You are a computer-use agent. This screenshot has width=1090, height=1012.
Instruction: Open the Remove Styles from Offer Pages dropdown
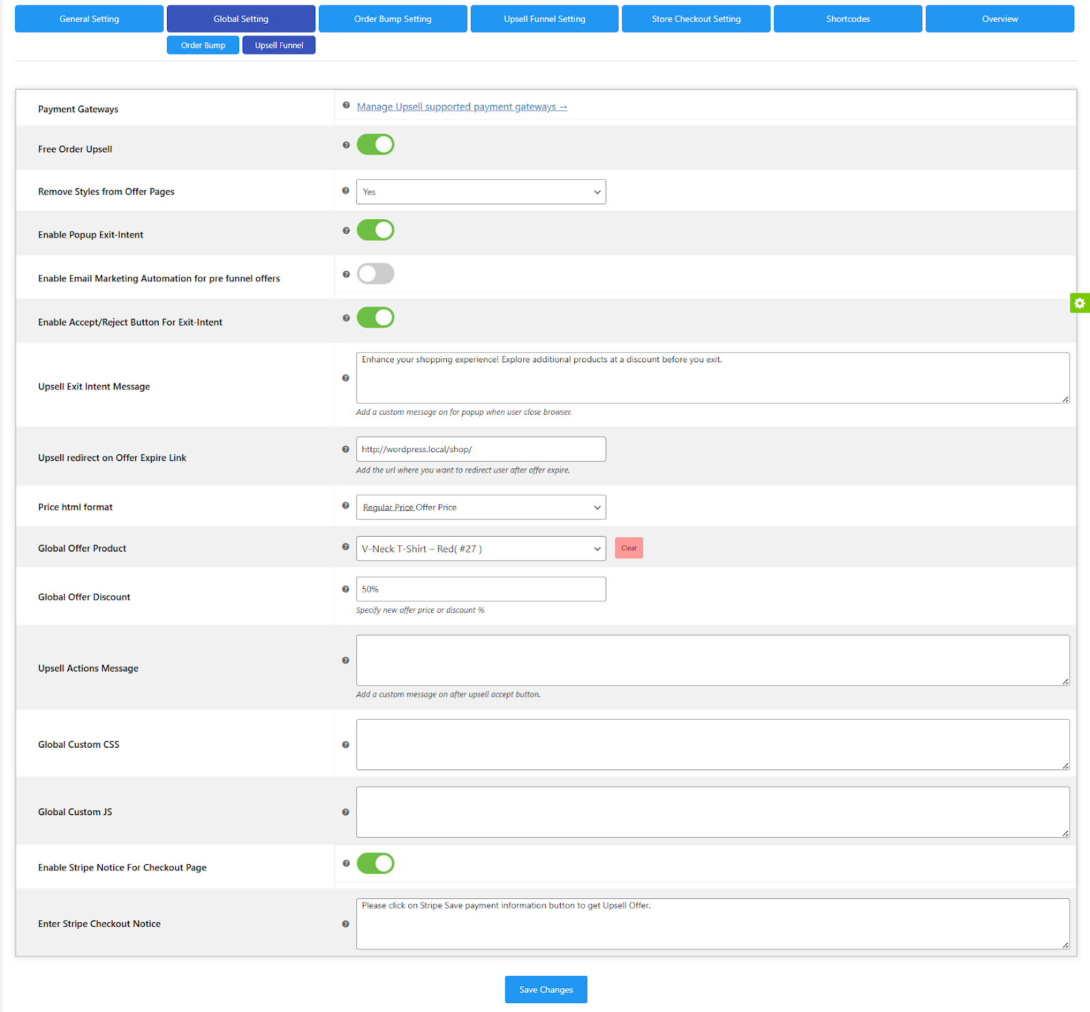tap(480, 191)
